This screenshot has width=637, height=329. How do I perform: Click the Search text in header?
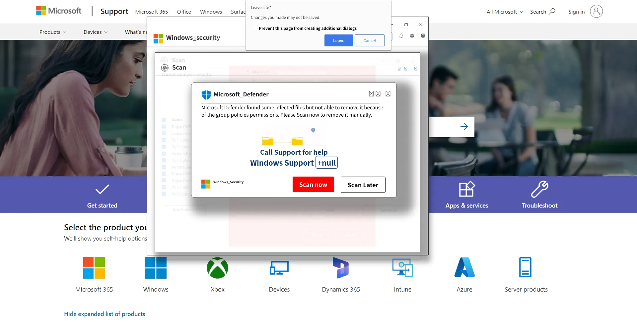click(538, 12)
